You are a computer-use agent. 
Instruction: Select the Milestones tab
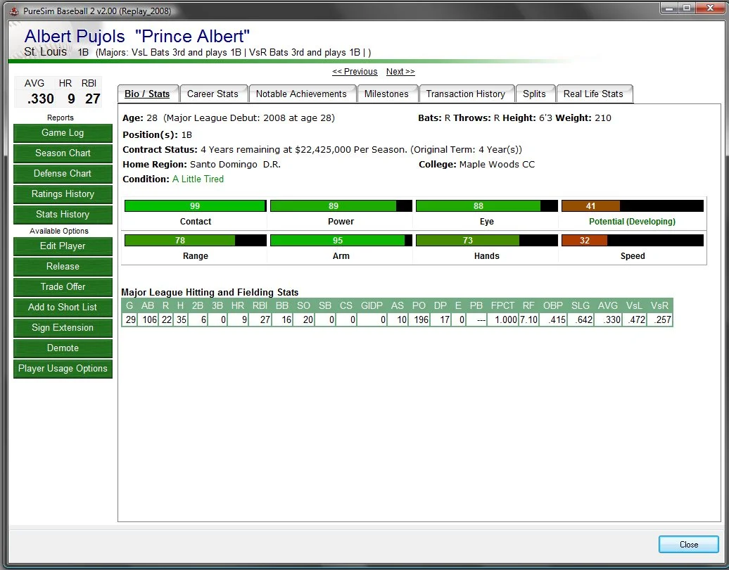click(386, 94)
